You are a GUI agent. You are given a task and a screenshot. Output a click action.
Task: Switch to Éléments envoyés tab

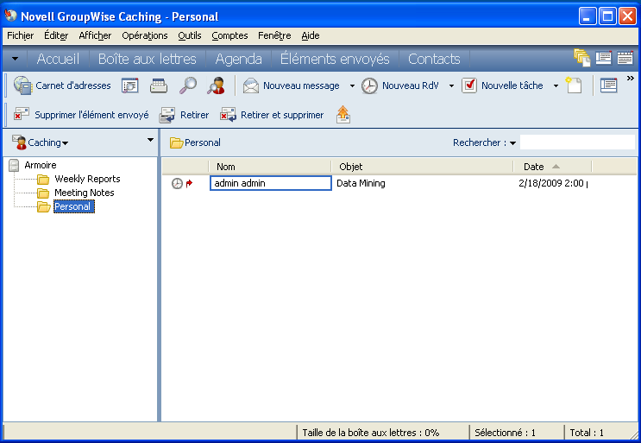click(x=335, y=59)
